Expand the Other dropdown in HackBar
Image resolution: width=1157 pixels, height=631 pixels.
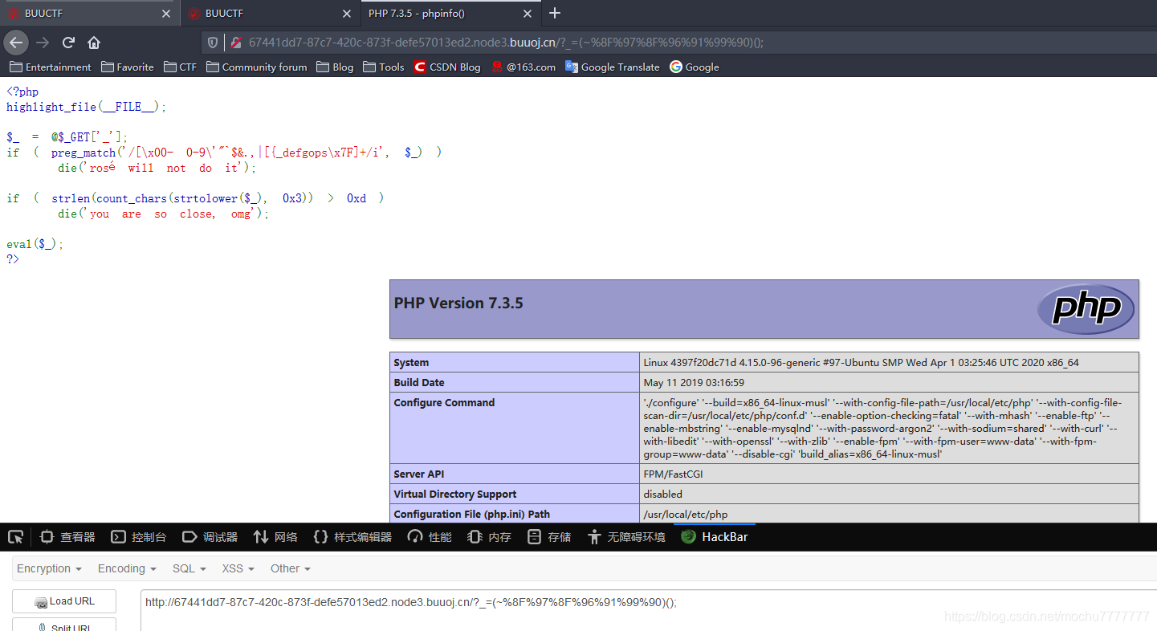click(x=291, y=568)
